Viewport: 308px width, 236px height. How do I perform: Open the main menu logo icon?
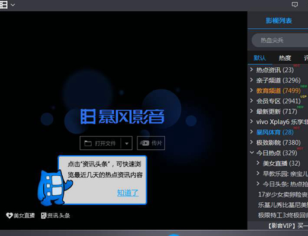tap(4, 5)
